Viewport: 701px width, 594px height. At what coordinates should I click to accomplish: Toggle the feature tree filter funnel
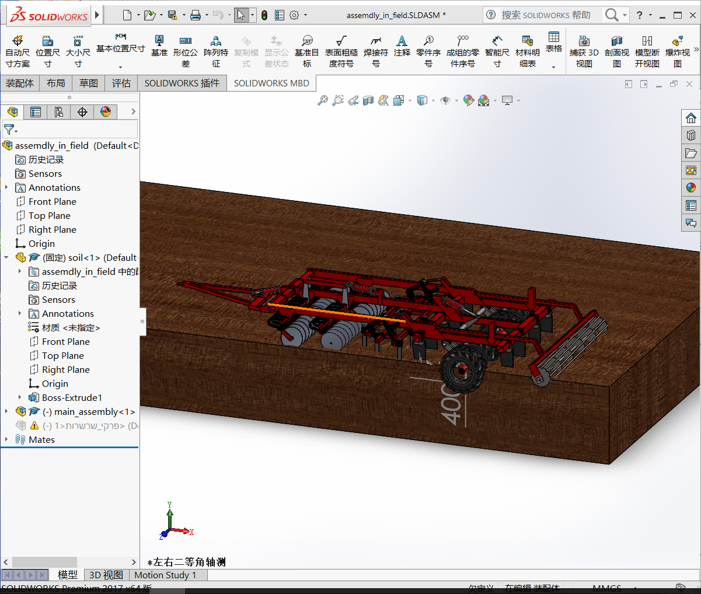pos(9,129)
